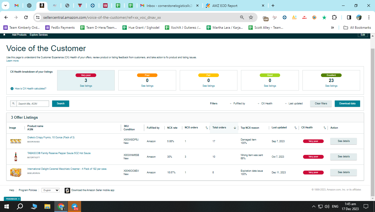Click the Clear filters button
The height and width of the screenshot is (212, 375).
[321, 104]
